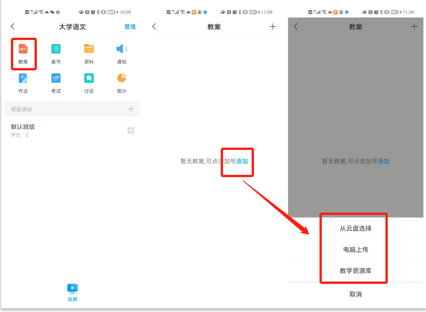This screenshot has width=426, height=312.
Task: Choose 电脑上传 option
Action: click(355, 249)
